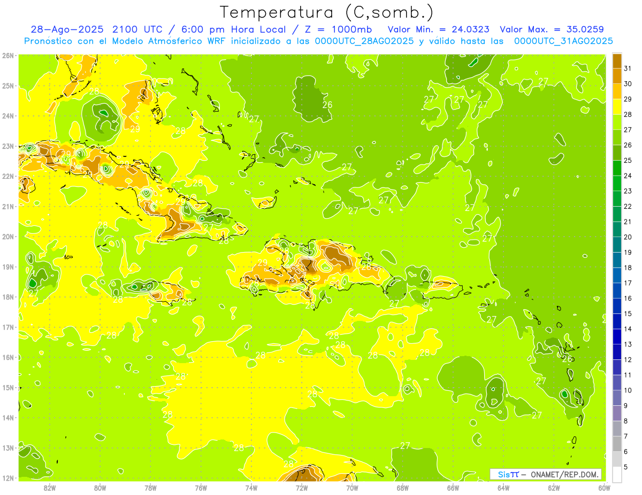Click the 15N latitude axis label

pyautogui.click(x=8, y=387)
